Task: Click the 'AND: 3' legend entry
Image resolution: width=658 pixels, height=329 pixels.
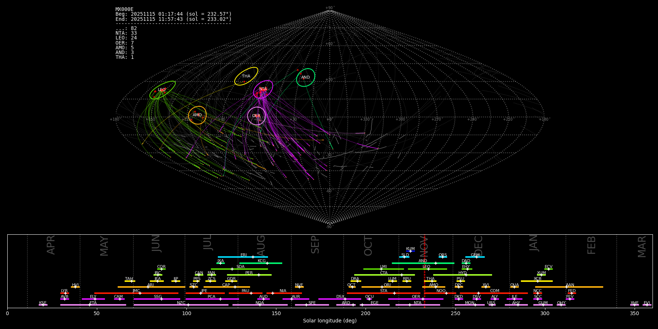Action: coord(125,53)
